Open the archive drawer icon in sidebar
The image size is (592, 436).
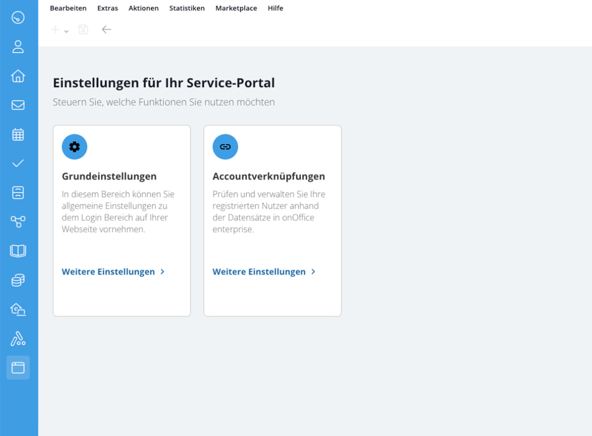click(x=18, y=192)
